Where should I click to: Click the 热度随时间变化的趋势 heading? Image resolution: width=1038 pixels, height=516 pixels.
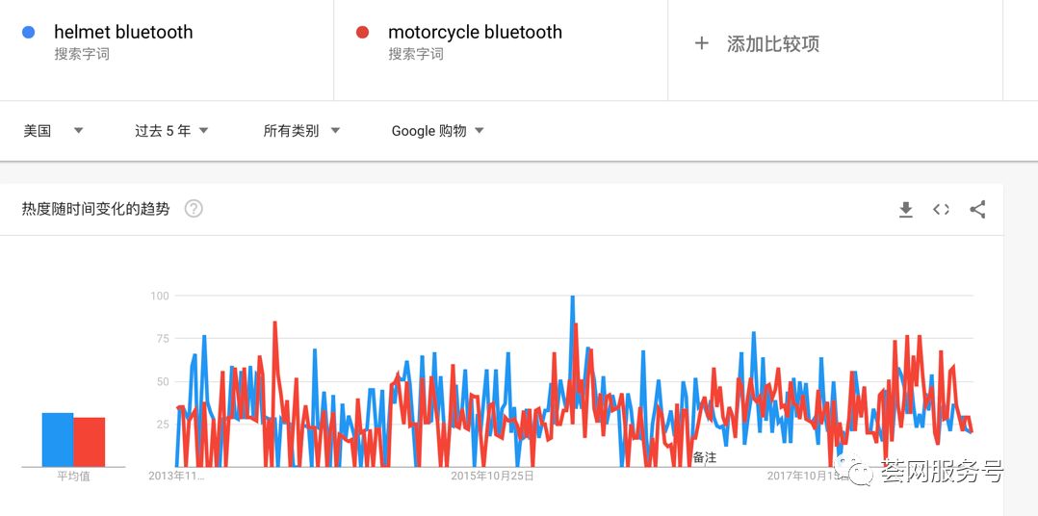[x=95, y=209]
